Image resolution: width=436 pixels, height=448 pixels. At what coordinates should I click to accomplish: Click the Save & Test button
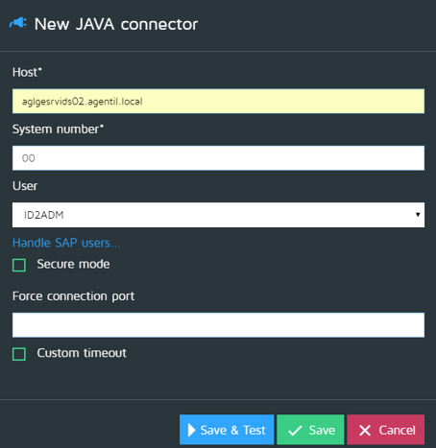pyautogui.click(x=227, y=430)
